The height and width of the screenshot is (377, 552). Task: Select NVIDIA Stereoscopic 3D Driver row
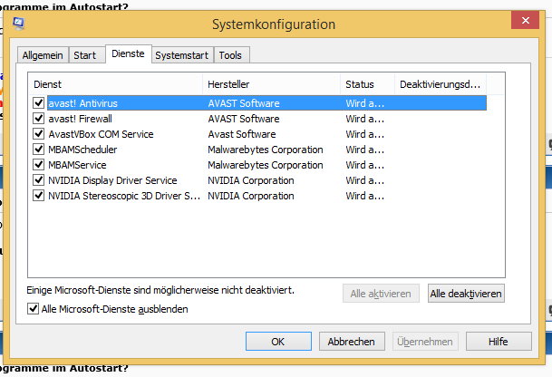pos(259,196)
